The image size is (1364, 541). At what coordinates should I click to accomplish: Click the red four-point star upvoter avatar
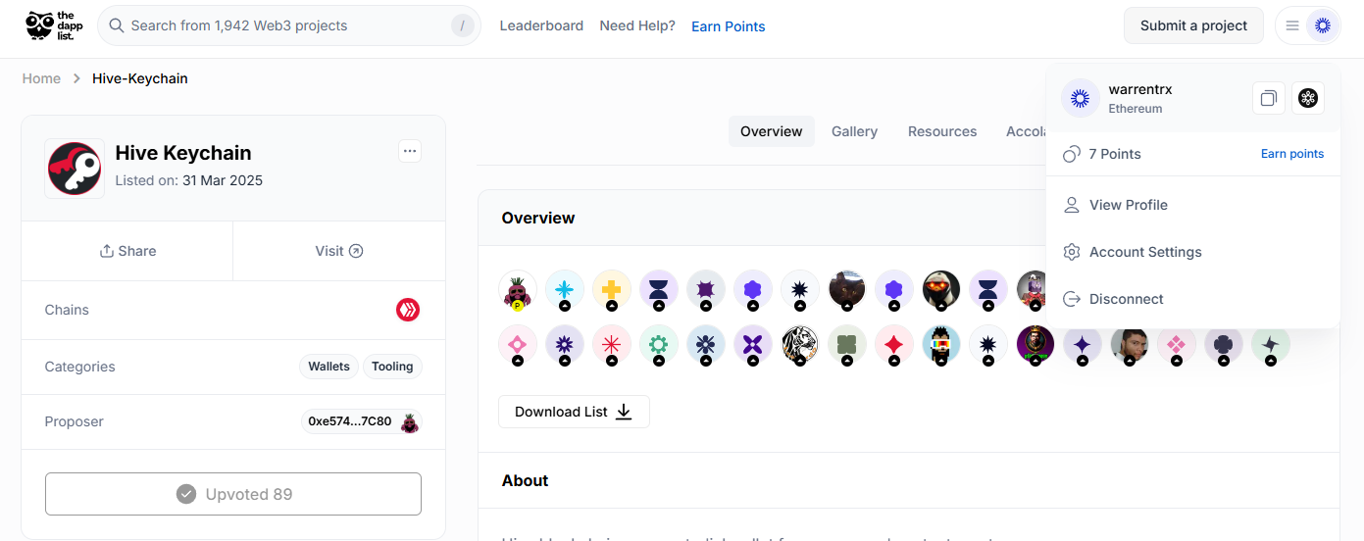pos(894,344)
